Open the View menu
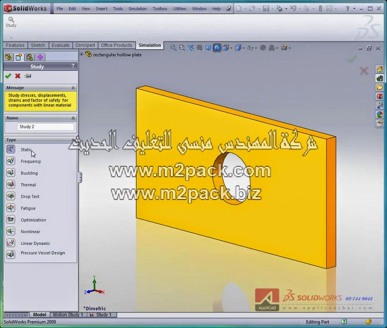The image size is (387, 328). coord(86,9)
